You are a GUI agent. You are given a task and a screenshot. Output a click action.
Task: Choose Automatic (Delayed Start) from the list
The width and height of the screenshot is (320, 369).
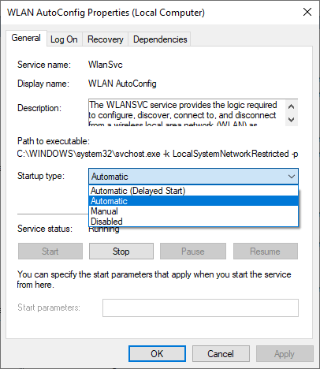tap(193, 191)
